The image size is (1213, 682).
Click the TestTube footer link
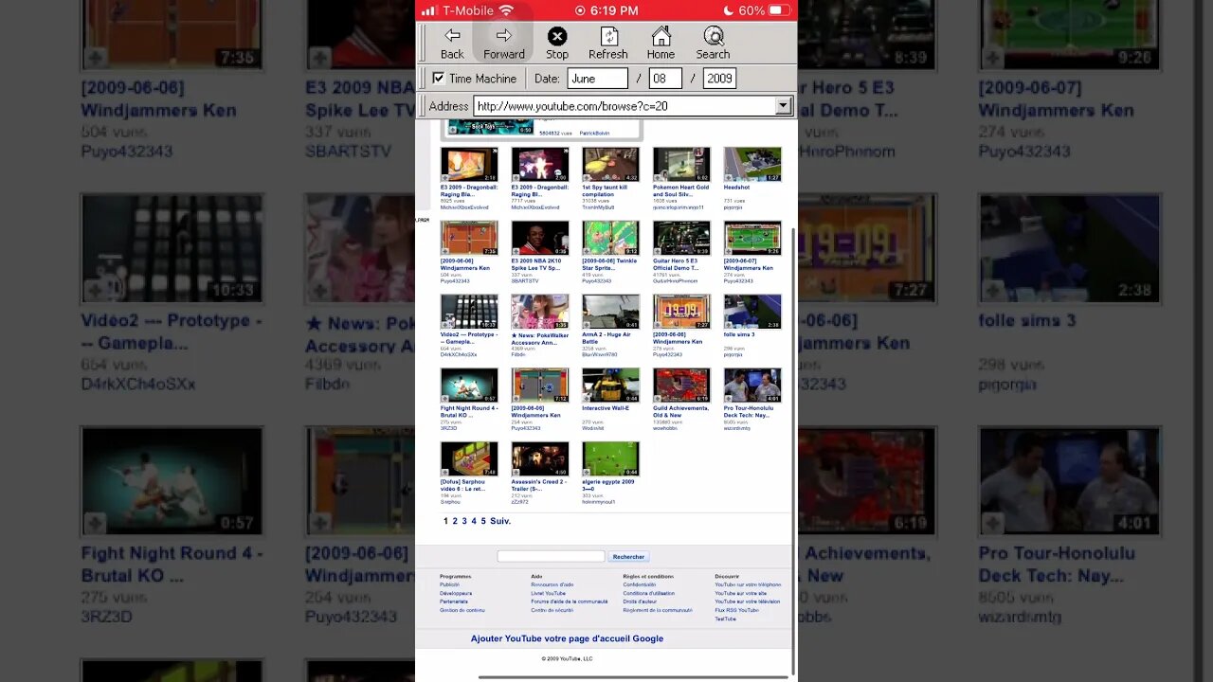(x=725, y=619)
